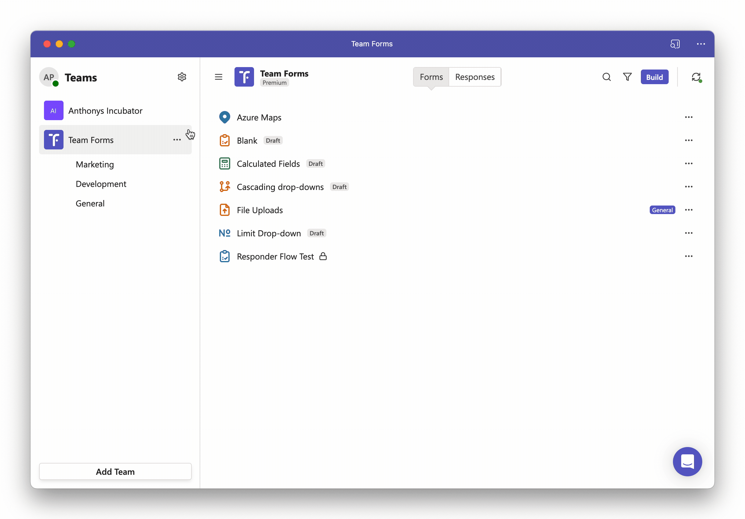
Task: Open the Team Forms sidebar more options
Action: coord(177,140)
